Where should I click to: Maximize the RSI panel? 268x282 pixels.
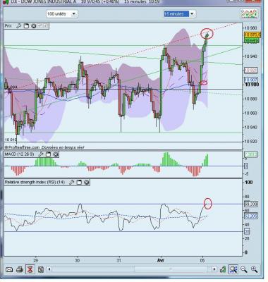[79, 183]
